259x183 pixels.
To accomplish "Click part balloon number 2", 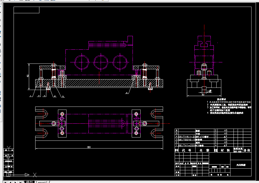I will point(39,96).
